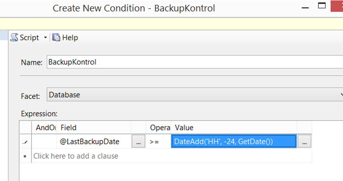Maximize the Create New Condition window

[322, 6]
